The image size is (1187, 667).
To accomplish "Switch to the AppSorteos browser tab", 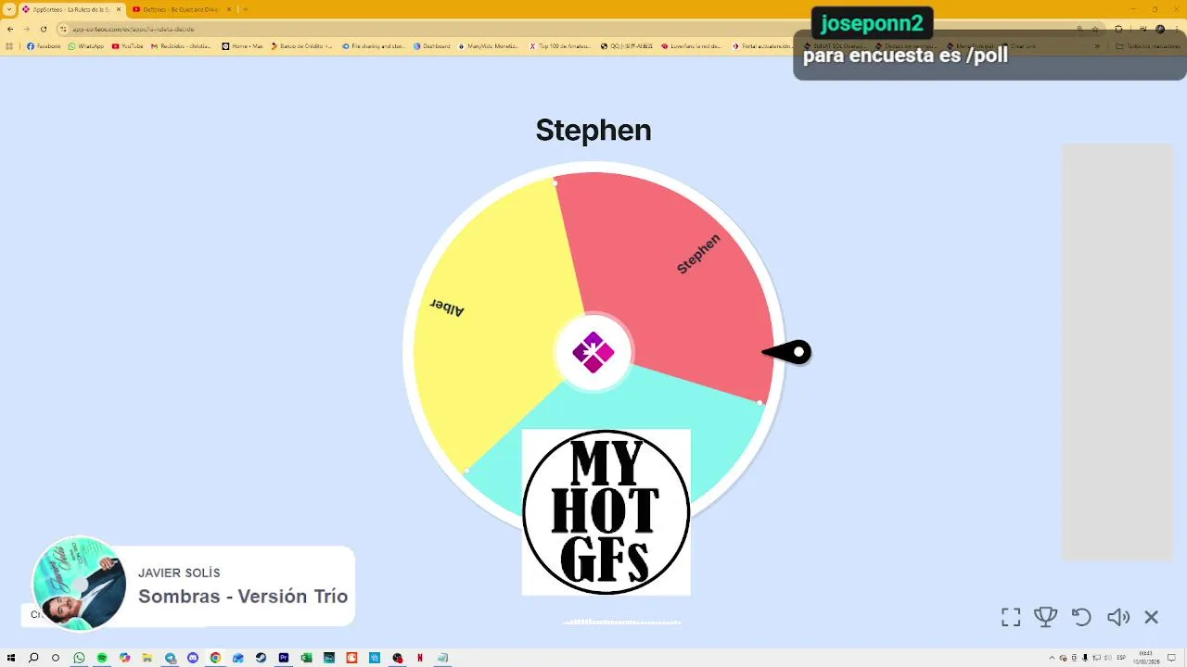I will point(70,9).
